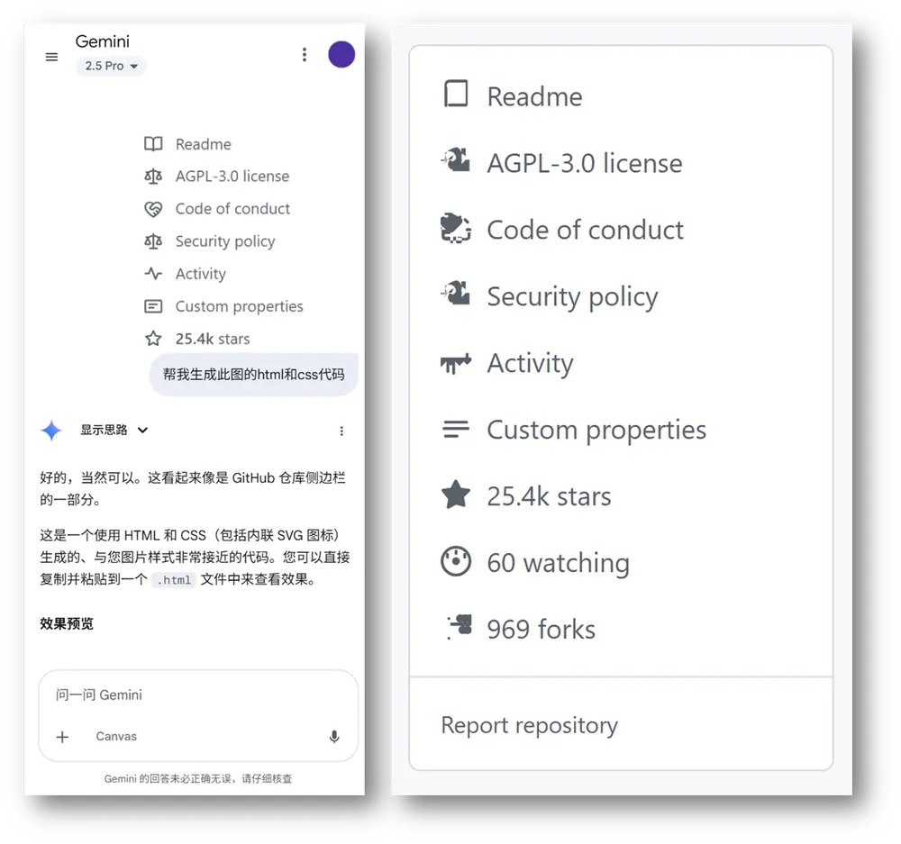The width and height of the screenshot is (901, 844).
Task: Open Custom properties link in right panel
Action: [x=596, y=431]
